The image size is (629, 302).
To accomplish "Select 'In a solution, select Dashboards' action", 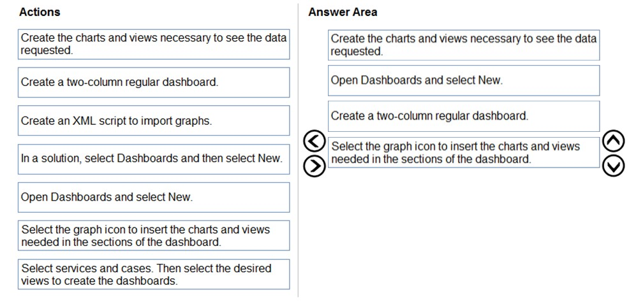I will [x=153, y=159].
